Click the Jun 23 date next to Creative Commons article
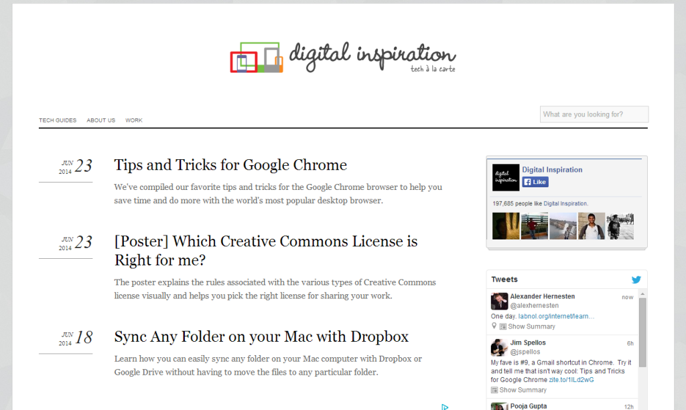 click(75, 243)
